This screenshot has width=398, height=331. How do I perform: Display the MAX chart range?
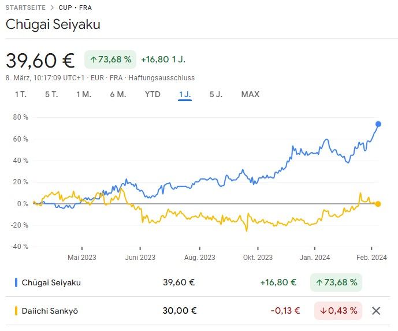tap(250, 94)
